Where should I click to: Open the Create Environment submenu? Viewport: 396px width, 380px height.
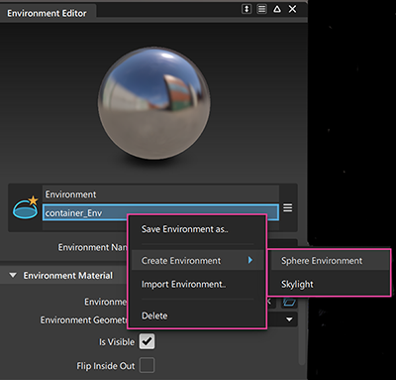click(x=197, y=261)
